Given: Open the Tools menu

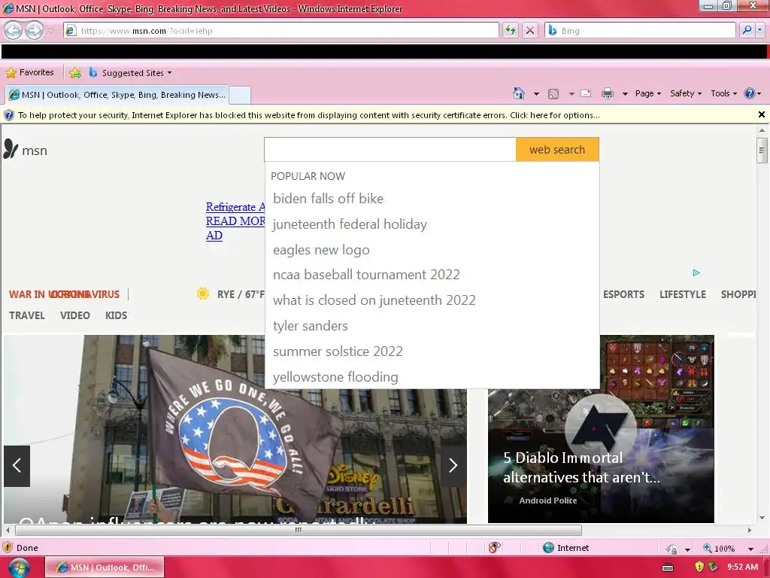Looking at the screenshot, I should click(x=723, y=93).
